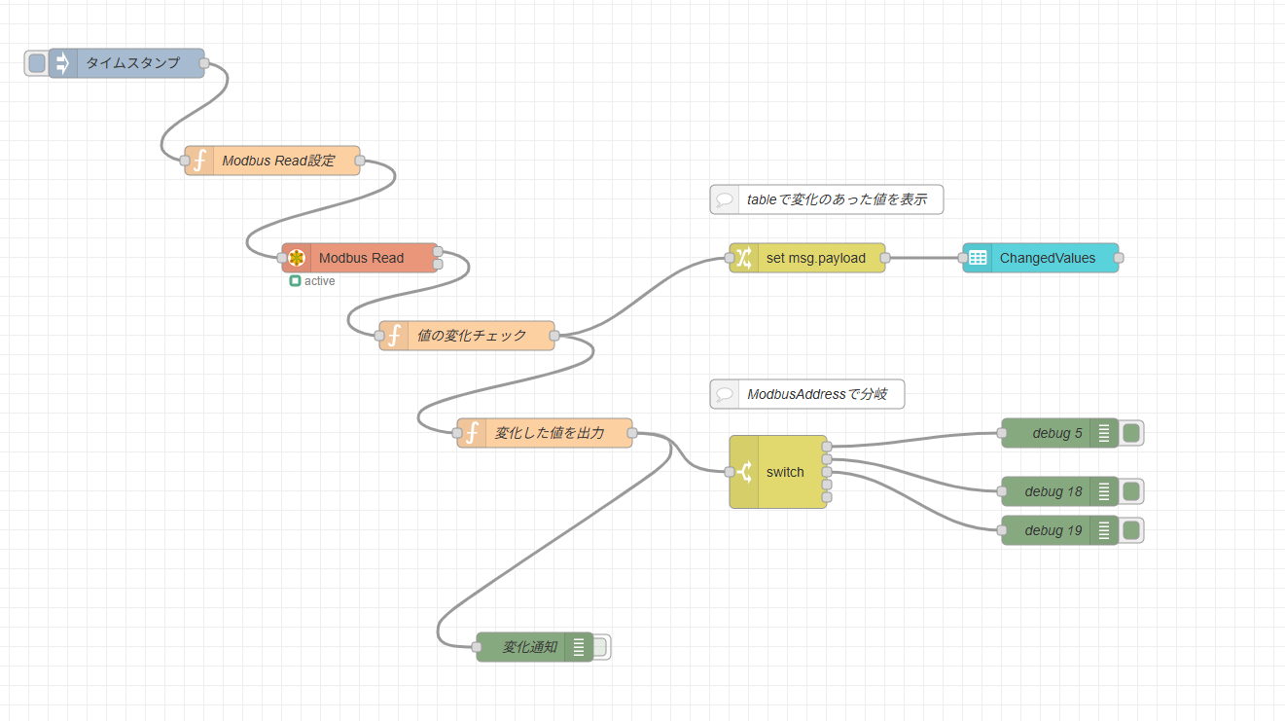Viewport: 1285px width, 721px height.
Task: Toggle the debug 5 node output
Action: coord(1131,433)
